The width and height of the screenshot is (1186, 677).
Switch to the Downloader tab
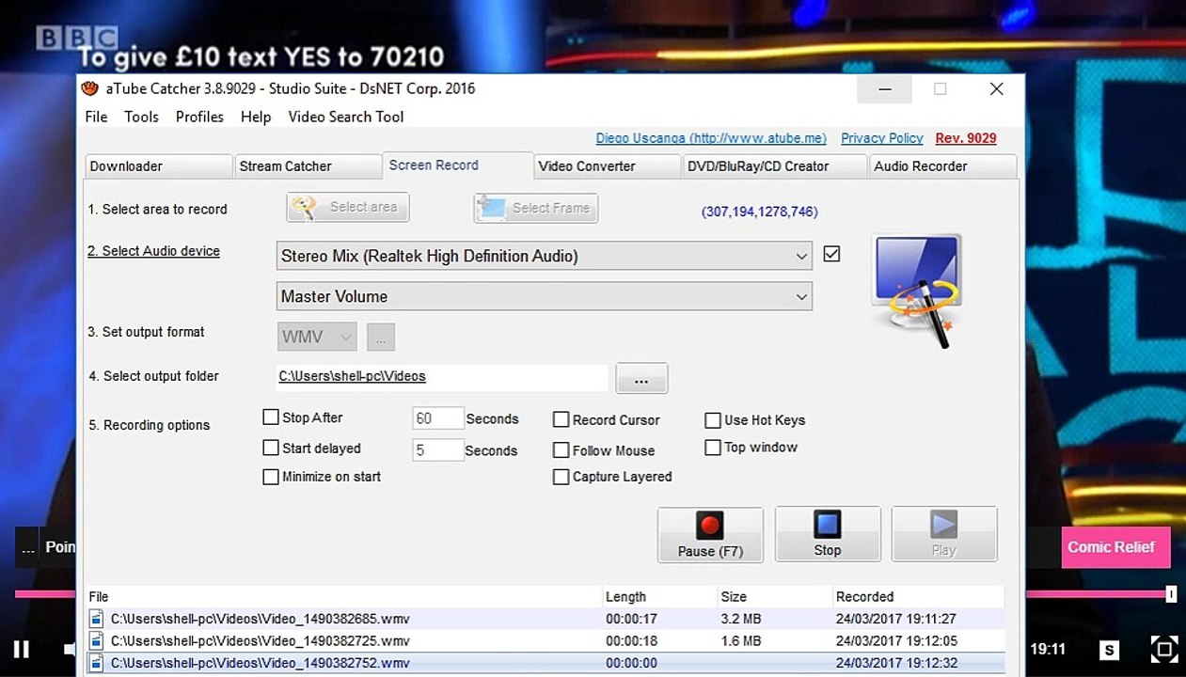point(157,166)
